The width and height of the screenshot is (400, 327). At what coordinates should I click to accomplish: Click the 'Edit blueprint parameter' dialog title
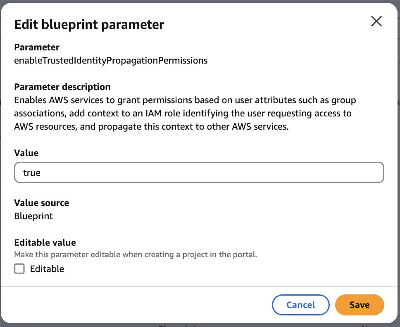pyautogui.click(x=89, y=24)
